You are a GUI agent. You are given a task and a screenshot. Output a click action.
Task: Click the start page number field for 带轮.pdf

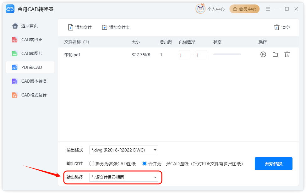[184, 54]
